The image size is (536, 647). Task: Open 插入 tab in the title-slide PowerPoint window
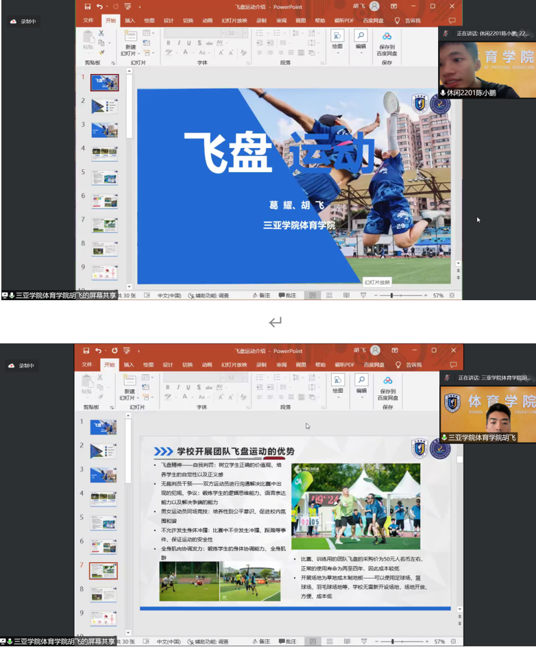point(130,21)
